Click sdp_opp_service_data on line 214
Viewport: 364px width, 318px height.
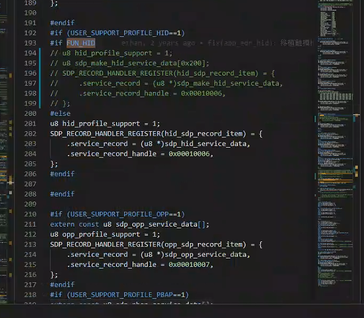click(x=206, y=255)
